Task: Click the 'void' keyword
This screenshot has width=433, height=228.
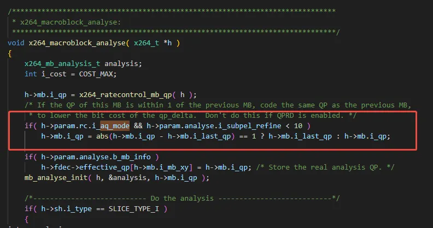Action: point(16,43)
